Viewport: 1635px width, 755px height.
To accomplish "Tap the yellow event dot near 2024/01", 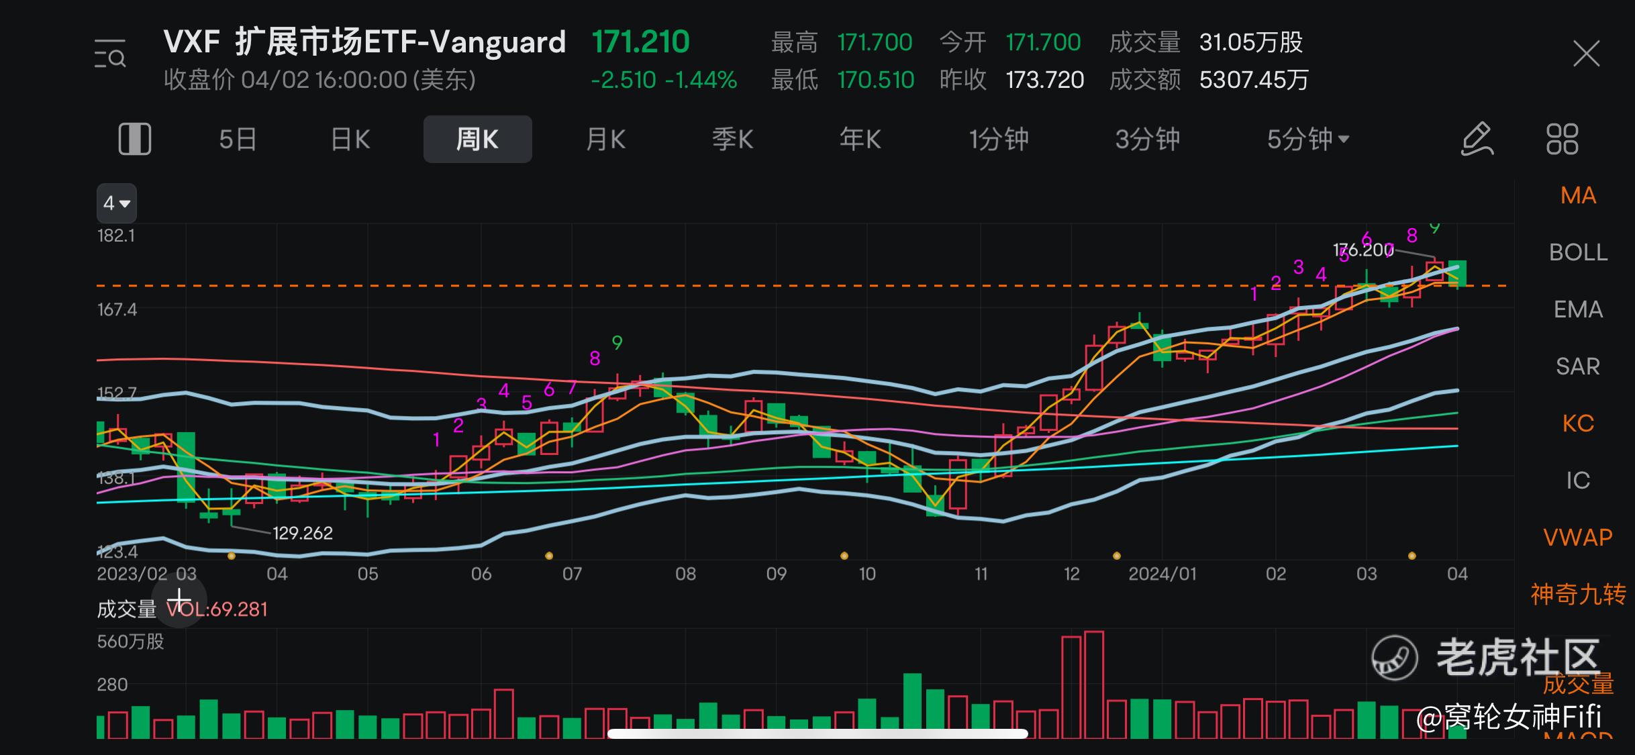I will tap(1117, 556).
